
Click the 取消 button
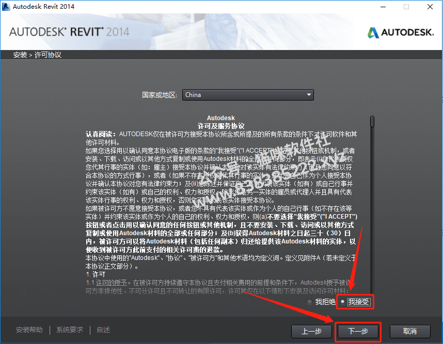pos(409,331)
